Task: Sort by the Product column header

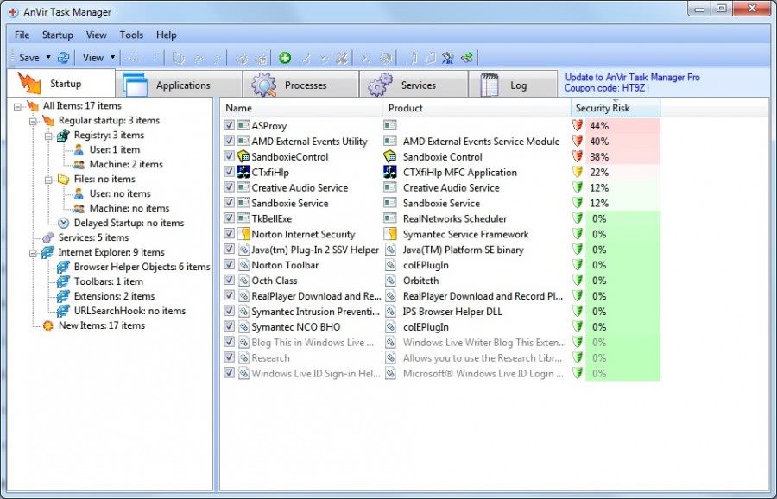Action: [x=477, y=108]
